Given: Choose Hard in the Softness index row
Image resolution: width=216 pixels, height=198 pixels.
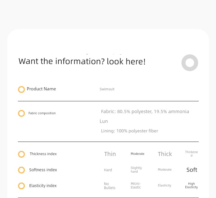Looking at the screenshot, I should tap(108, 170).
